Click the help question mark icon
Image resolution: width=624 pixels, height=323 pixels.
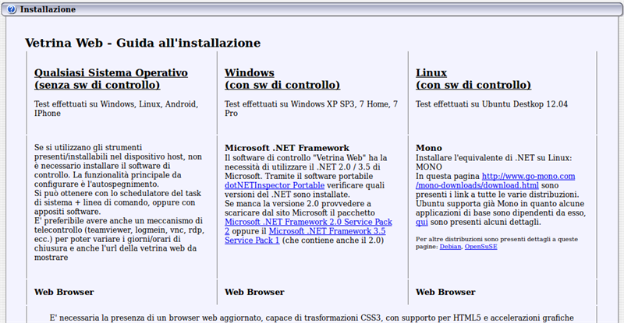[11, 9]
